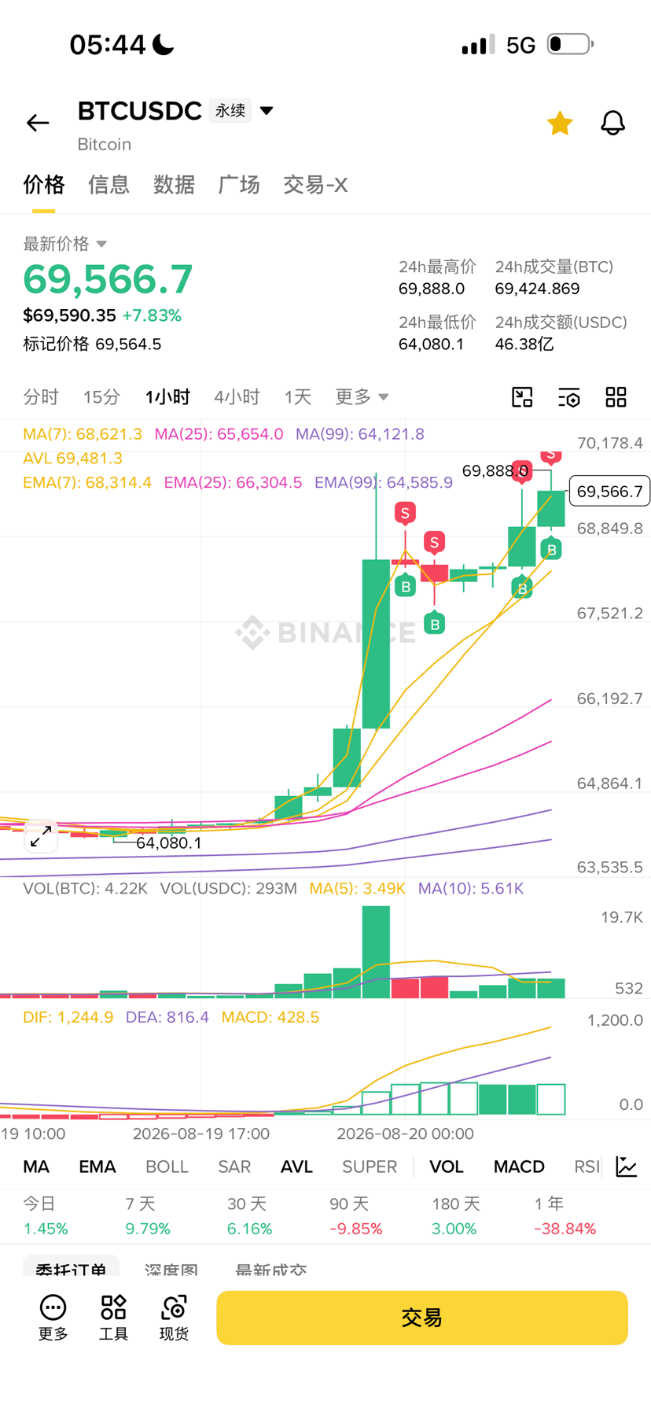The width and height of the screenshot is (651, 1412).
Task: Open the price alert bell
Action: point(612,123)
